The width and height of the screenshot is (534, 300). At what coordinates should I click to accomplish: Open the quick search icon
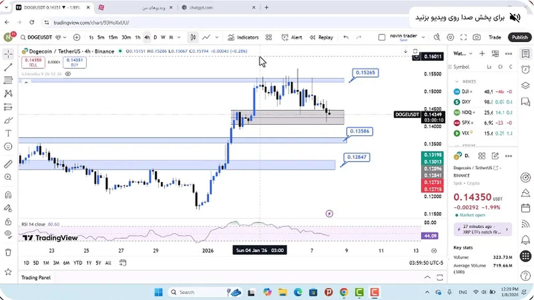(437, 37)
